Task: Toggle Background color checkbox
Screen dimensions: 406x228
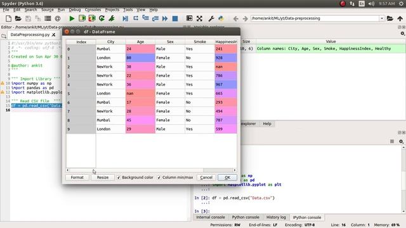Action: pyautogui.click(x=119, y=177)
